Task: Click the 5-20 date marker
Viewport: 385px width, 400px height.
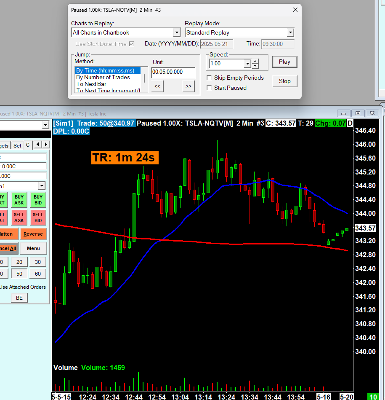Action: [x=346, y=397]
